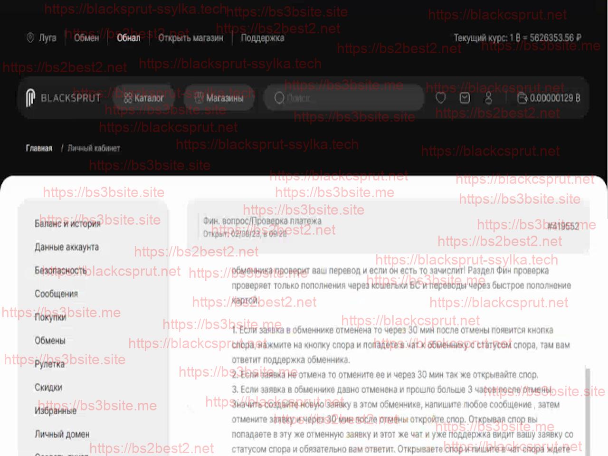Viewport: 608px width, 456px height.
Task: Open the Обмен section in top bar
Action: tap(86, 38)
